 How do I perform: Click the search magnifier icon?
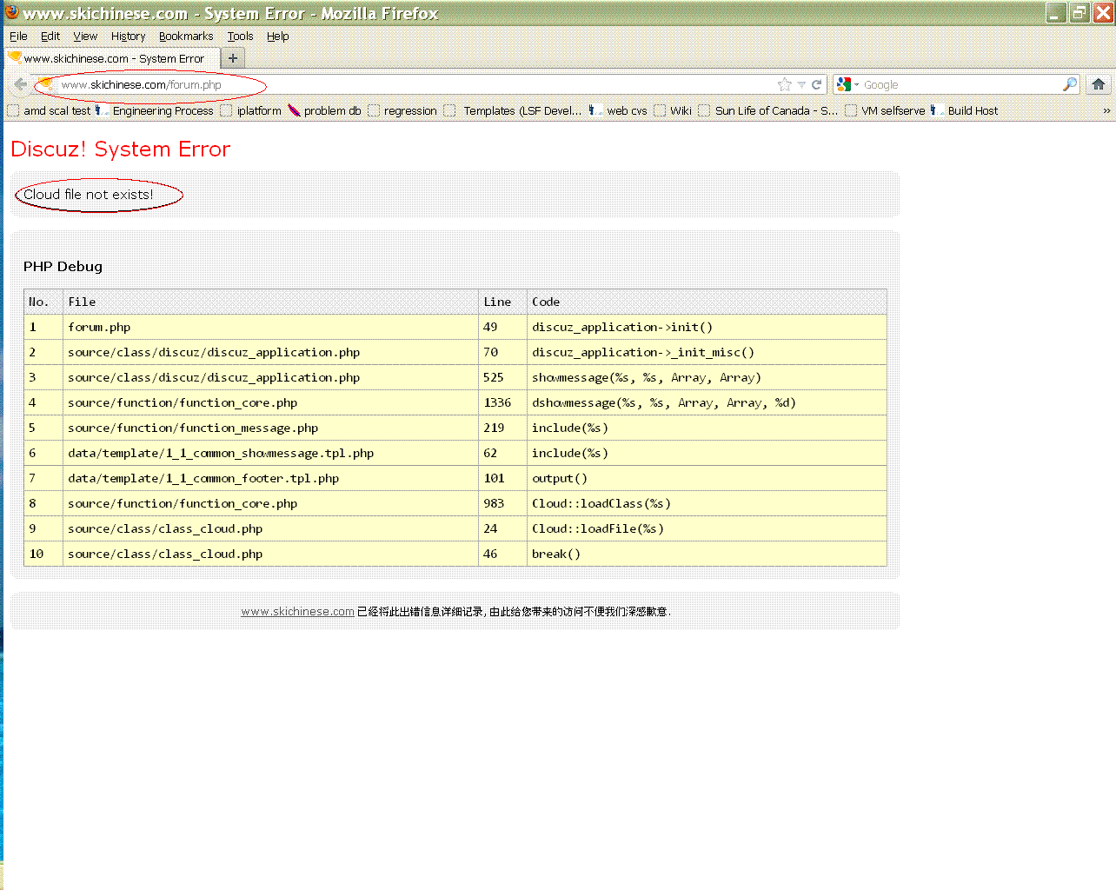1069,84
